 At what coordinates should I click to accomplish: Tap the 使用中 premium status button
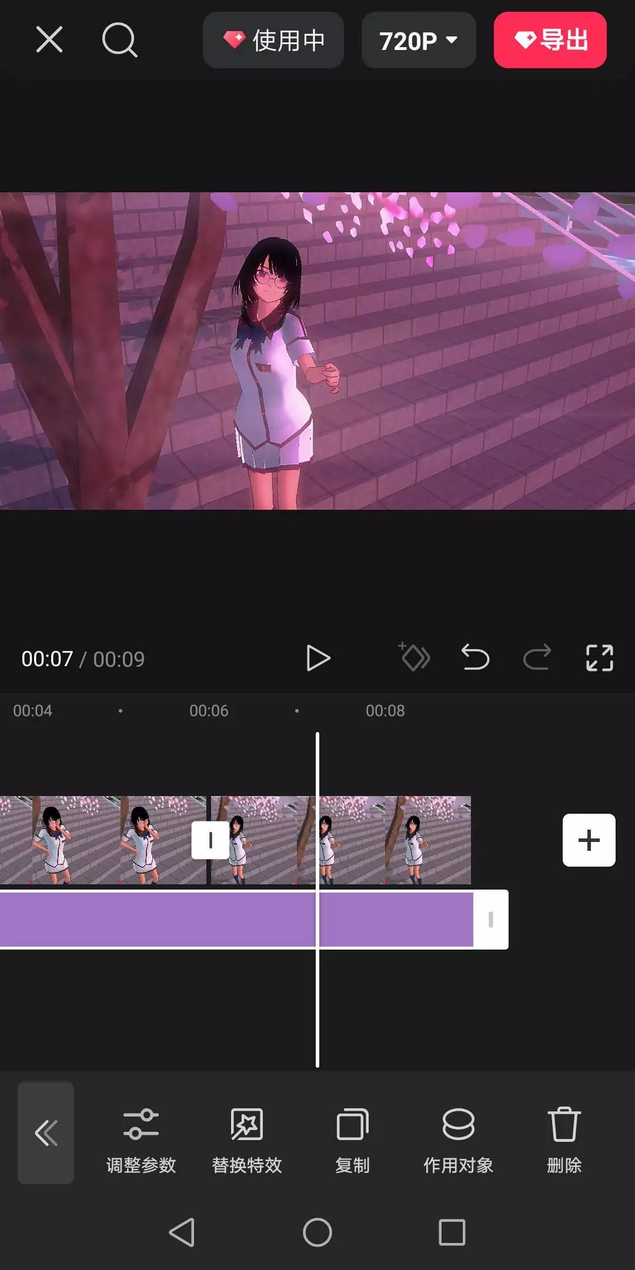tap(273, 40)
